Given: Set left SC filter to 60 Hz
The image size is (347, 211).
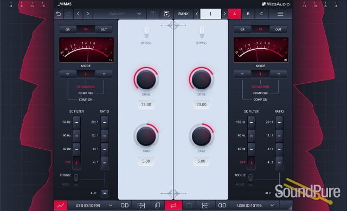Looking at the screenshot, I should coord(76,149).
